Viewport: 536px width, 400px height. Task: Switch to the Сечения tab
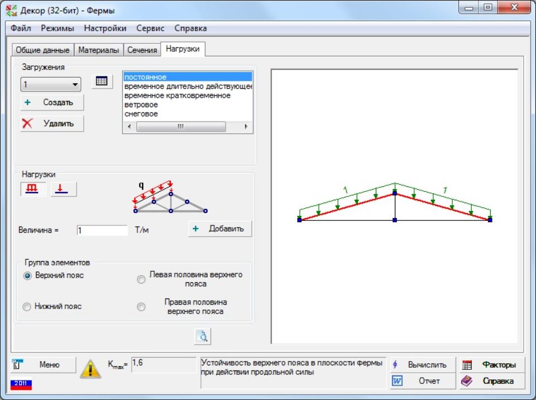coord(142,50)
